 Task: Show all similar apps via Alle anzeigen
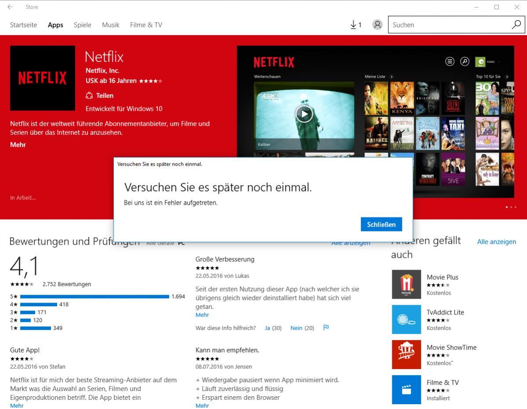[x=496, y=242]
